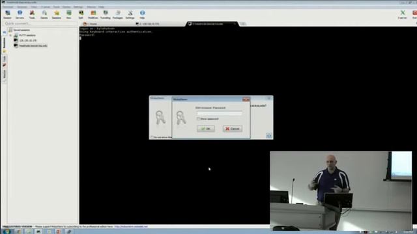The height and width of the screenshot is (234, 417).
Task: Open the mobaxterm.mobatek.net link
Action: tap(131, 227)
